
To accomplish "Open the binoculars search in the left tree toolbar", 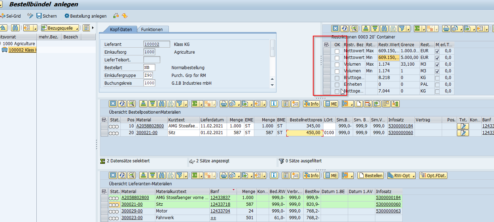I will [15, 28].
